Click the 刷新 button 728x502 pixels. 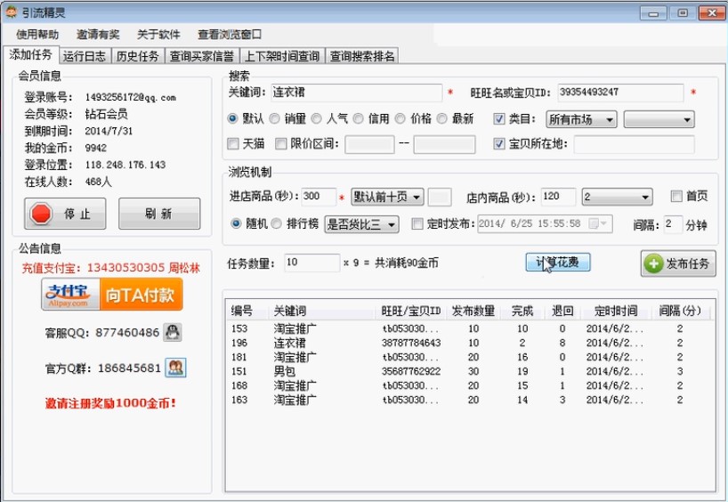pos(158,214)
